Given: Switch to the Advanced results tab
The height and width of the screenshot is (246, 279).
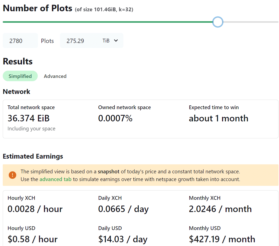Looking at the screenshot, I should (55, 76).
